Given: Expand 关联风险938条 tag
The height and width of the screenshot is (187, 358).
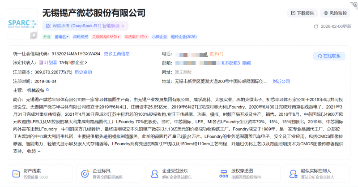Looking at the screenshot, I should pos(106,37).
